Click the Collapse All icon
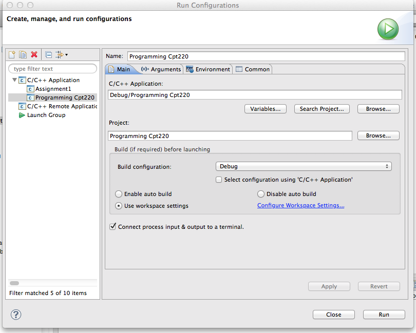416x333 pixels. [48, 54]
